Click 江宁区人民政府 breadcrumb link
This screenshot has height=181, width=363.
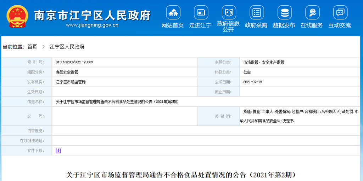tap(67, 47)
